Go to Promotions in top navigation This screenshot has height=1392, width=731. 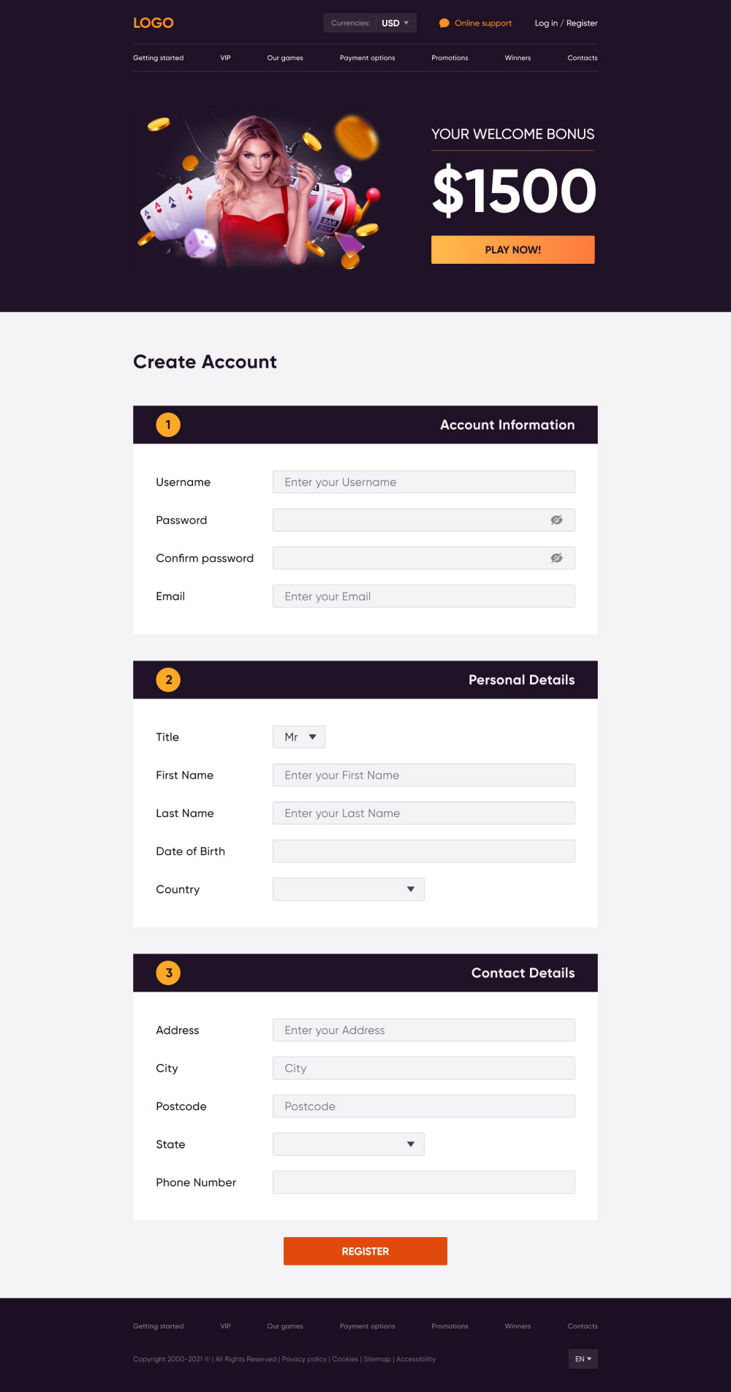pos(450,58)
